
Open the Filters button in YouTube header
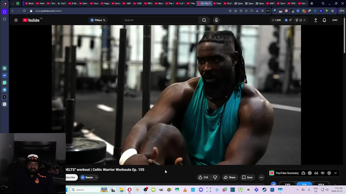98,20
